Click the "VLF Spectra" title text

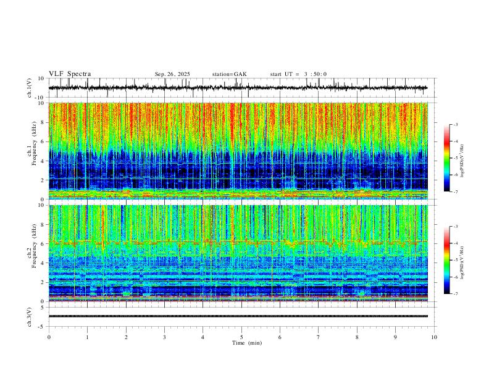click(70, 74)
